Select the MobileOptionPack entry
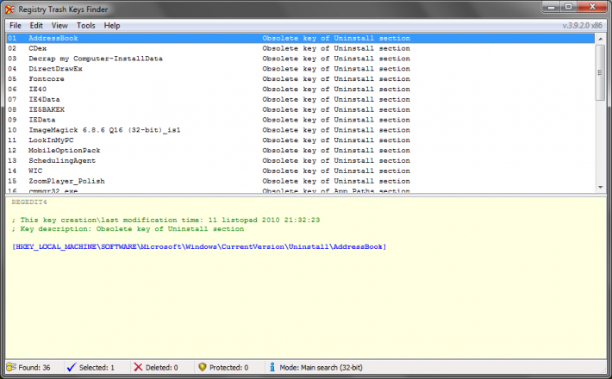This screenshot has width=612, height=379. (301, 151)
